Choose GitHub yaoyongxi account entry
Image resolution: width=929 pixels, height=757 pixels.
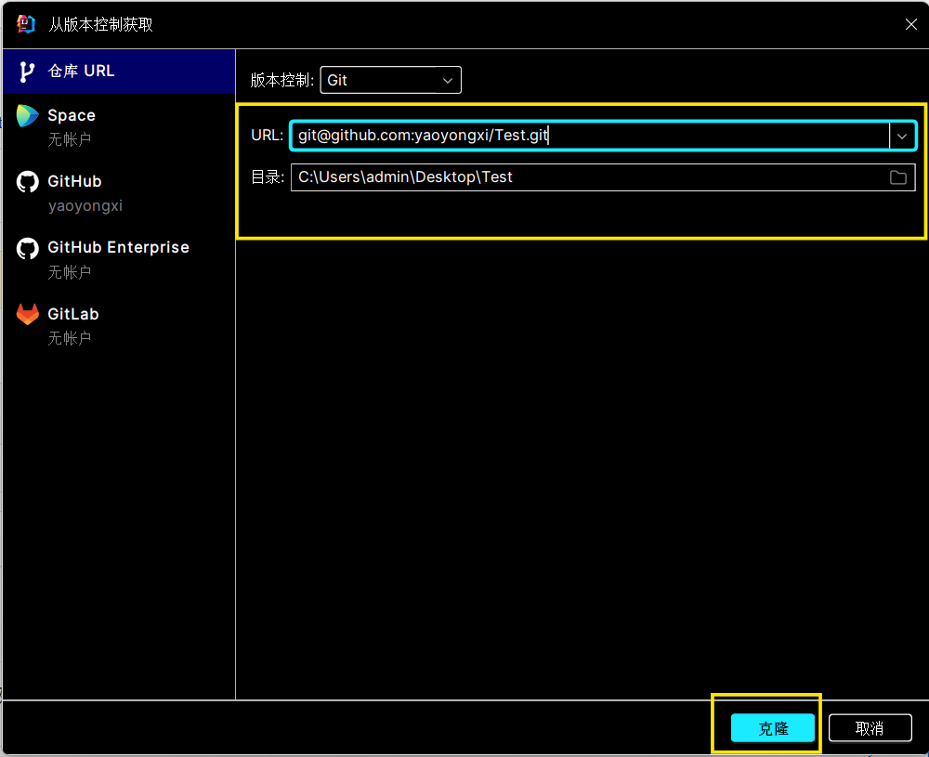[119, 193]
